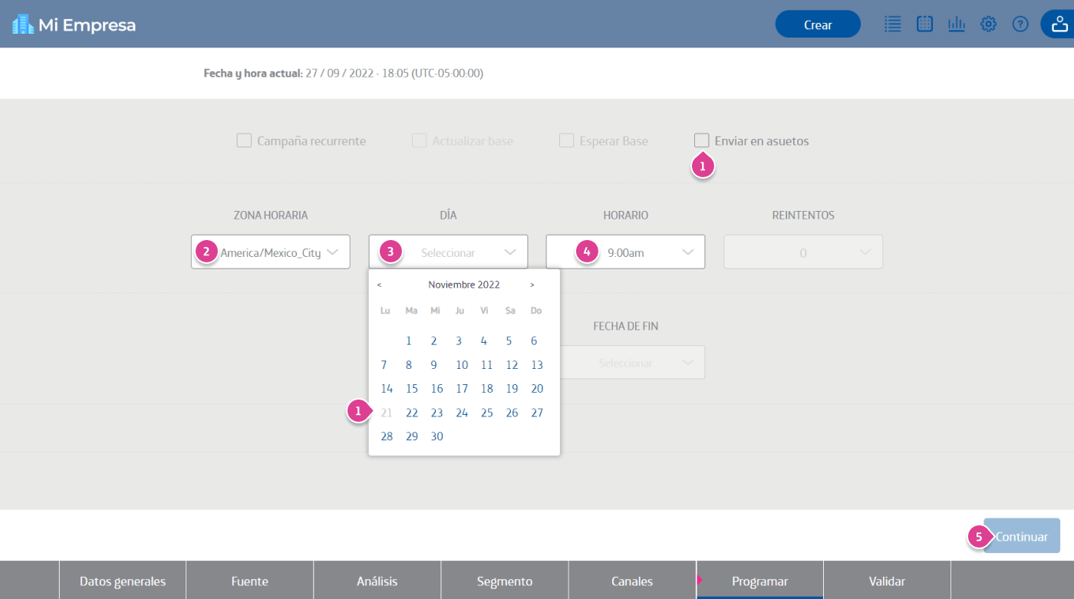Open the settings gear icon
Image resolution: width=1074 pixels, height=599 pixels.
(989, 24)
